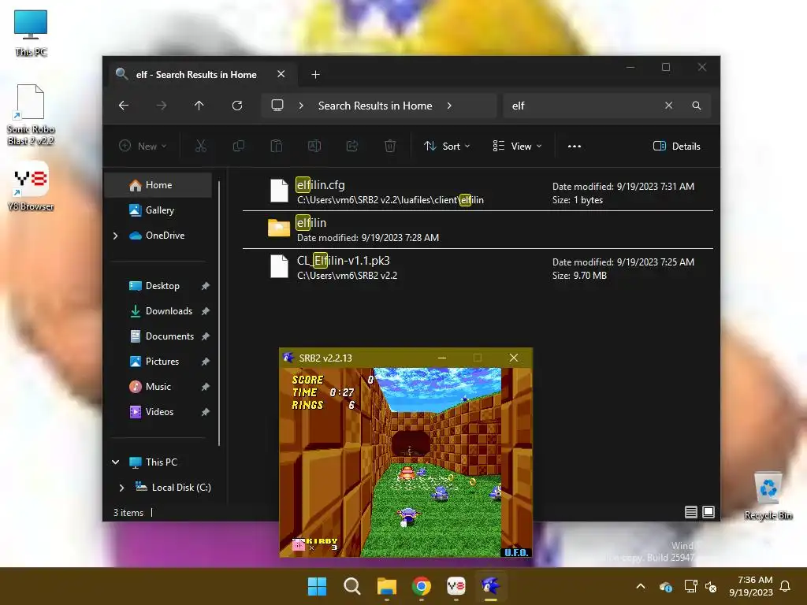This screenshot has height=605, width=807.
Task: Switch to large thumbnails view icon in status bar
Action: coord(708,512)
